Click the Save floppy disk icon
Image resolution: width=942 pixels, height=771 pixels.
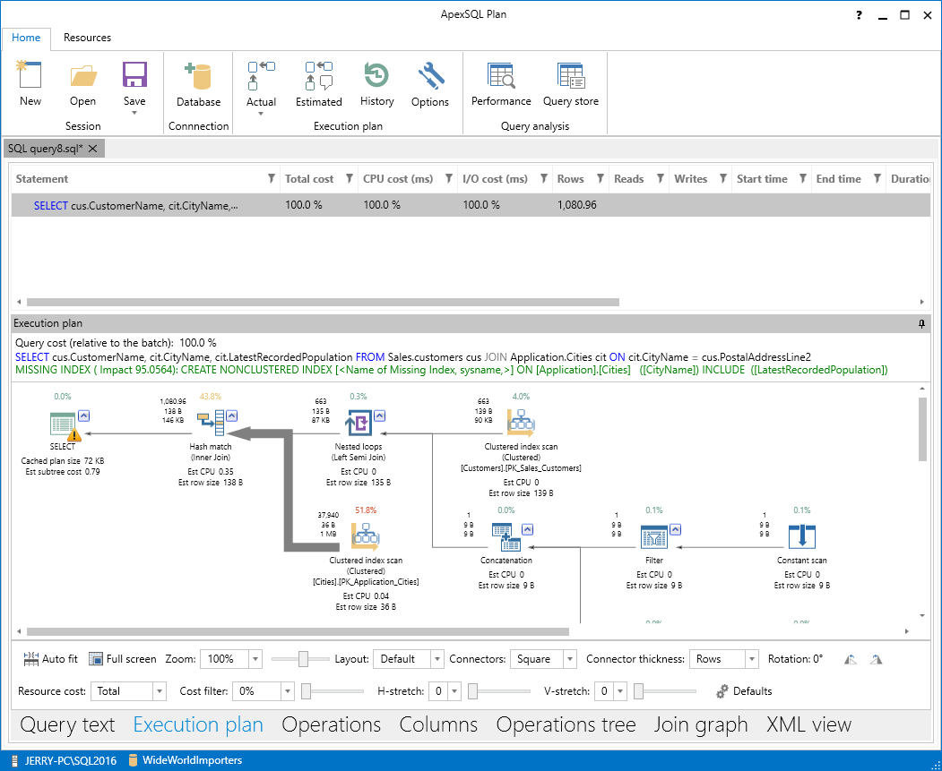[134, 75]
